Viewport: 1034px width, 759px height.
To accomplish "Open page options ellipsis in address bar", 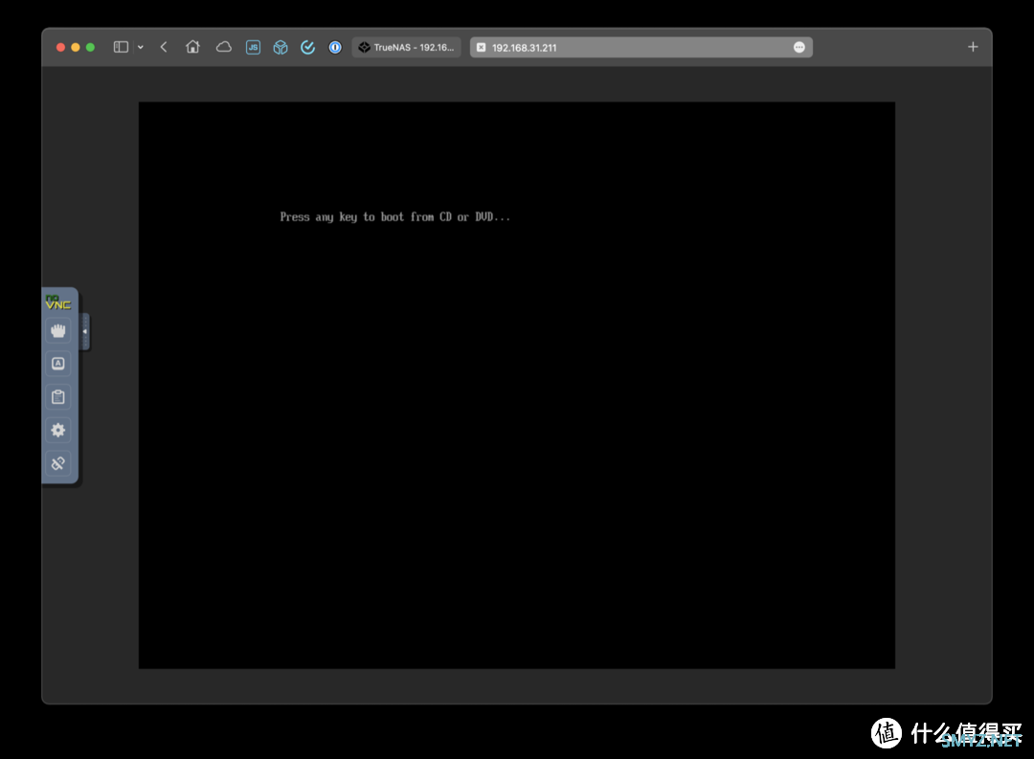I will click(799, 48).
